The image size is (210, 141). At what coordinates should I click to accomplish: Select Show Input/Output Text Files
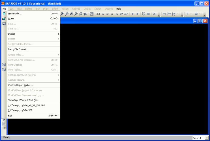33,100
